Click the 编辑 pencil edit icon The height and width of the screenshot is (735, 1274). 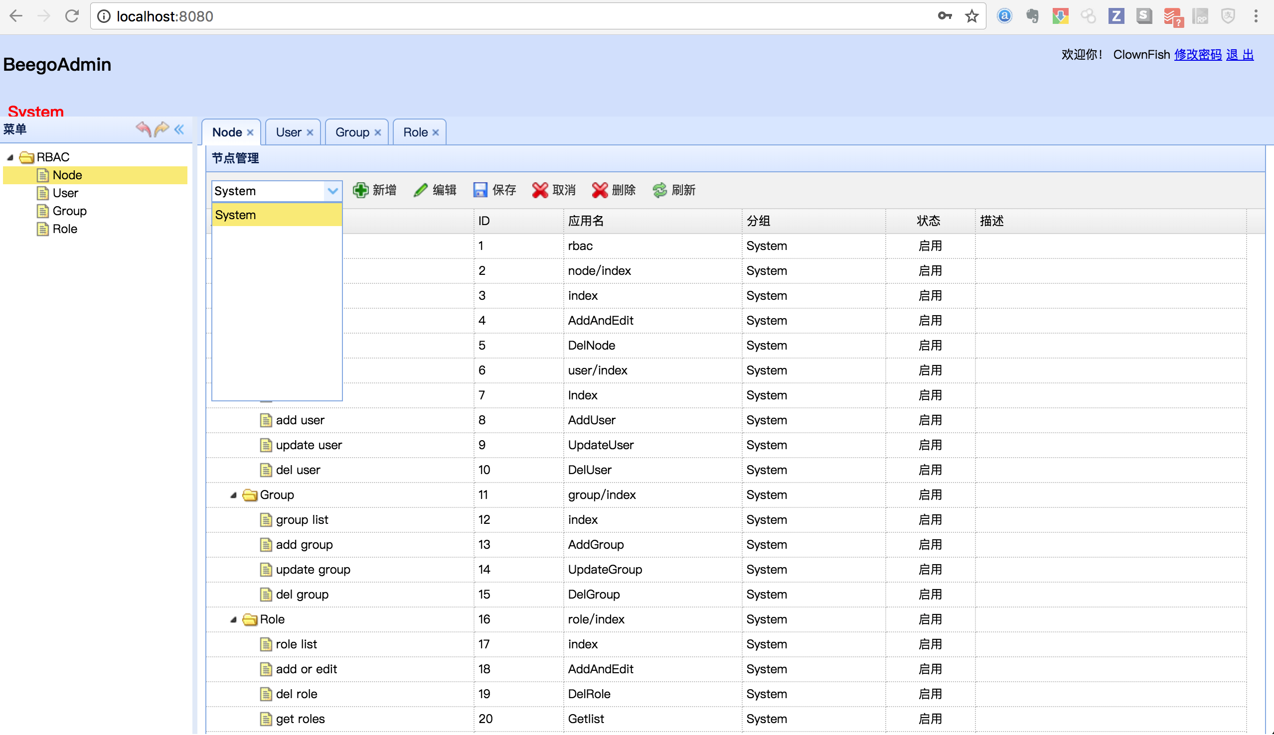(420, 190)
